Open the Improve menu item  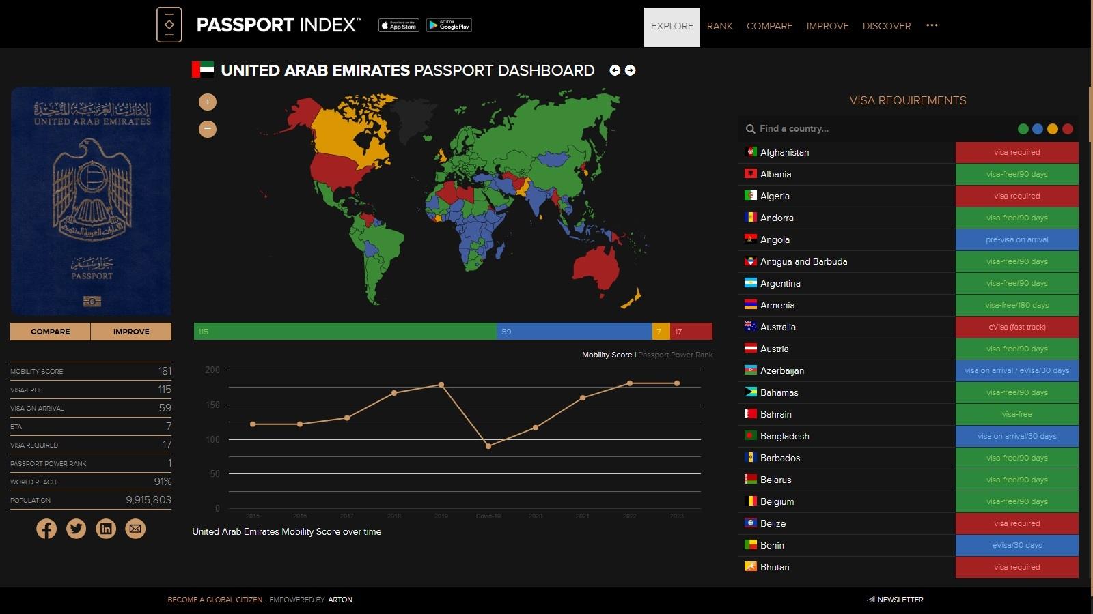click(x=827, y=26)
